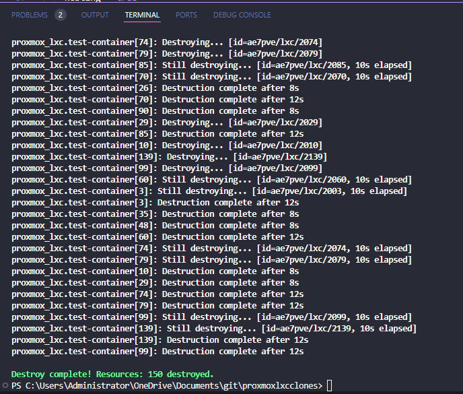
Task: Click 'test-container[74]: Destruction complete after 12s'
Action: [x=157, y=294]
